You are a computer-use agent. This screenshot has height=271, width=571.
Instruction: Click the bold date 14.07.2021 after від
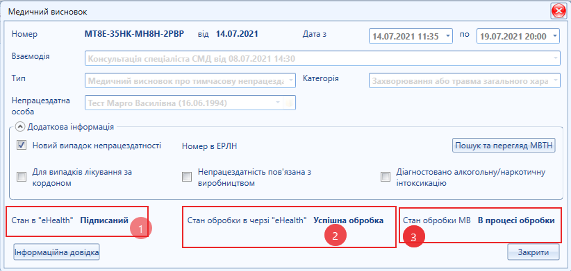[x=237, y=34]
